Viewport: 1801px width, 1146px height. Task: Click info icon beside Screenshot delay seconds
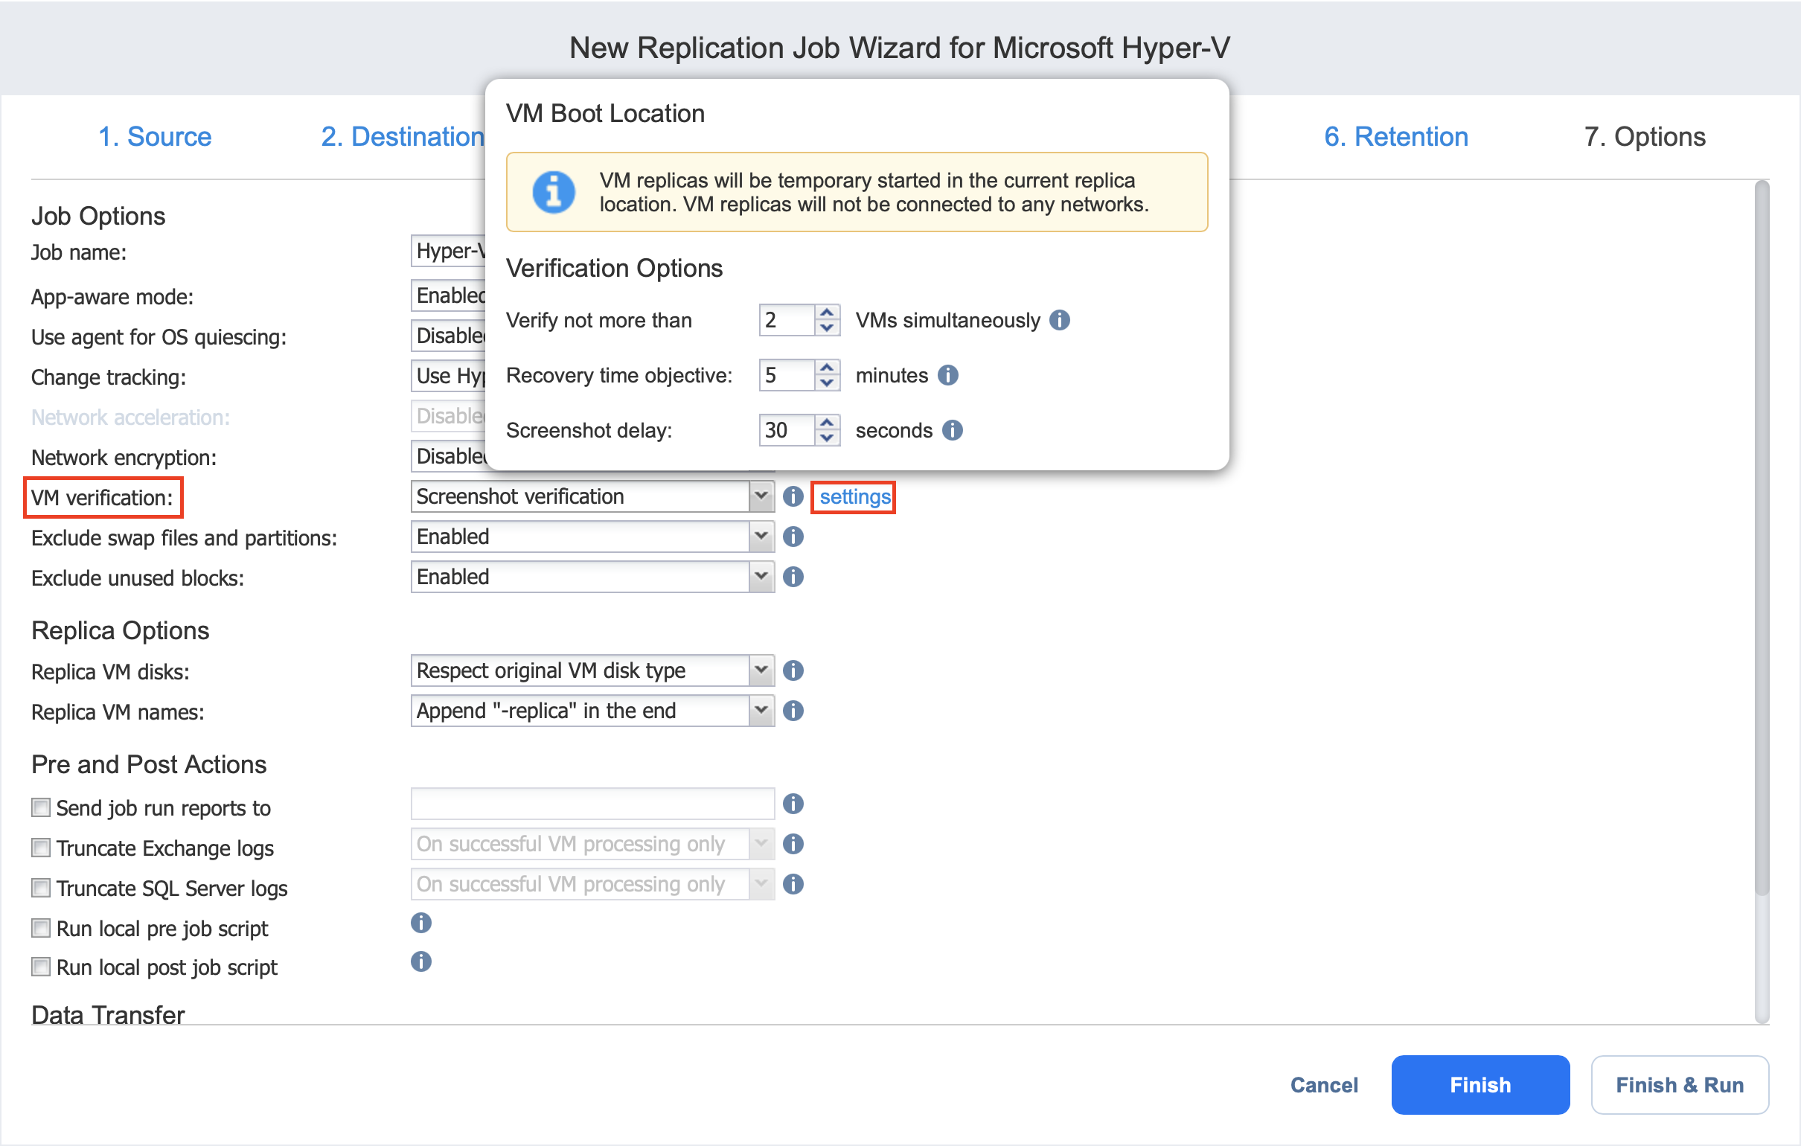tap(953, 430)
